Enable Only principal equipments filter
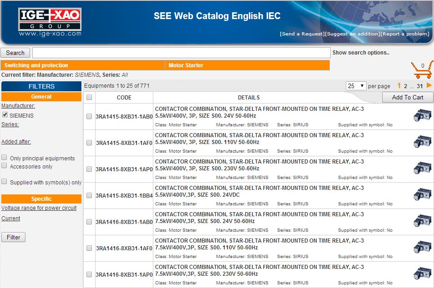Screen dimensions: 434x288 click(x=4, y=157)
